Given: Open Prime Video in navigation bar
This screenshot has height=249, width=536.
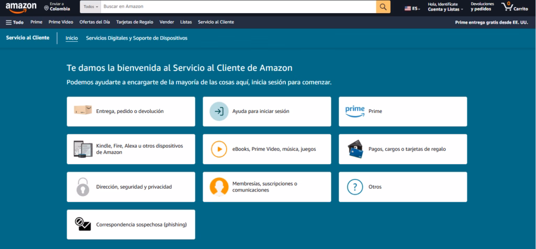Looking at the screenshot, I should point(61,22).
